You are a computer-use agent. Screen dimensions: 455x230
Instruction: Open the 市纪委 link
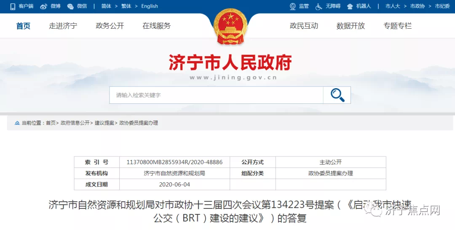click(442, 6)
